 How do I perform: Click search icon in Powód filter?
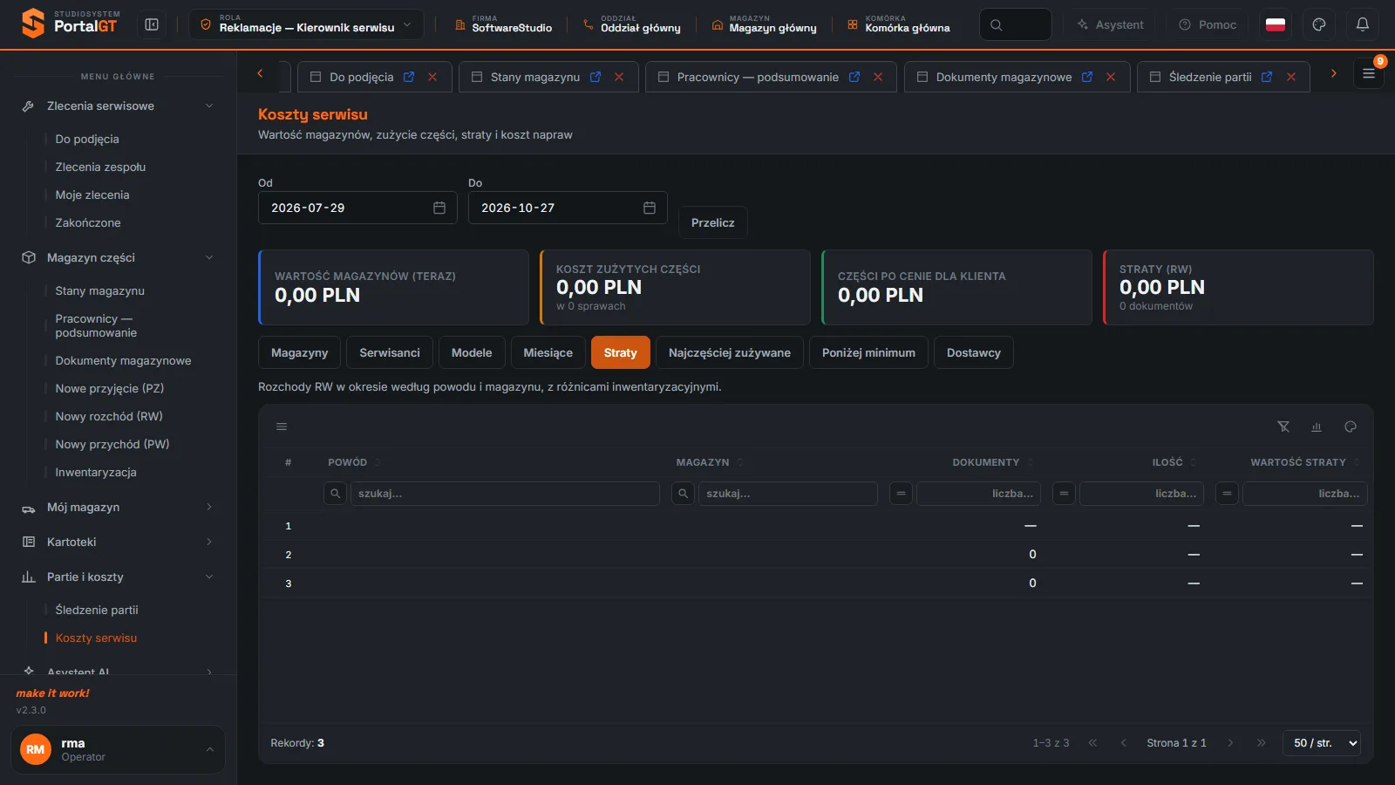click(x=335, y=494)
